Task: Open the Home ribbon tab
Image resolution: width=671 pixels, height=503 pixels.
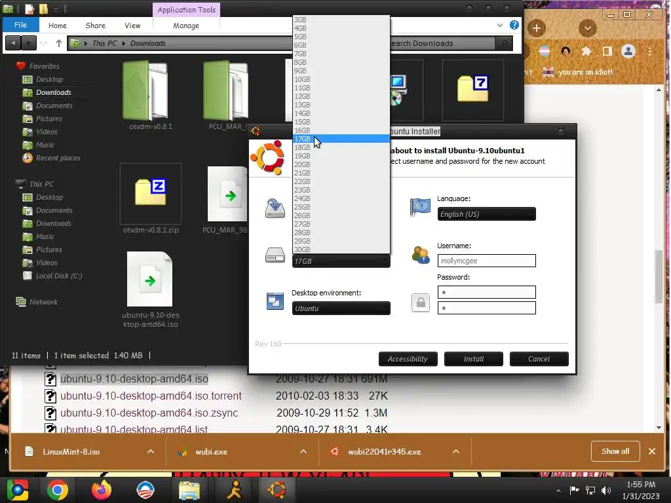Action: 58,26
